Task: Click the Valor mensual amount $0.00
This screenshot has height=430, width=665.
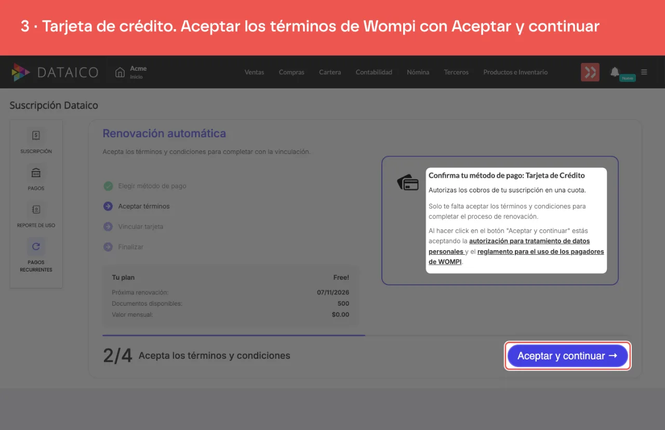Action: (341, 315)
